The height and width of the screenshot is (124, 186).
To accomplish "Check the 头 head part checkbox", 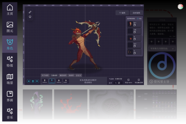I will tap(135, 39).
